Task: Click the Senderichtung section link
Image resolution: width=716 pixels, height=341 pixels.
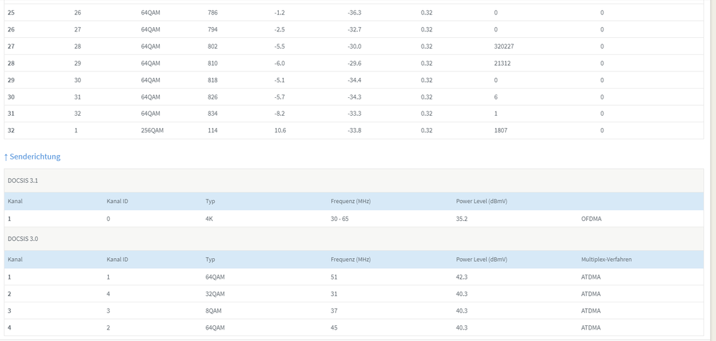Action: click(x=35, y=157)
